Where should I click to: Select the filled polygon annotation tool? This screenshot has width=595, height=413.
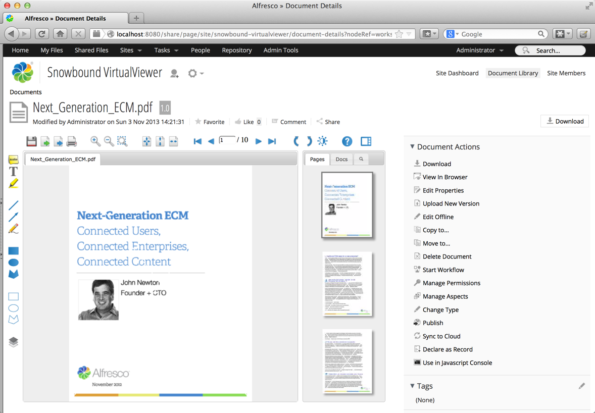pos(13,274)
